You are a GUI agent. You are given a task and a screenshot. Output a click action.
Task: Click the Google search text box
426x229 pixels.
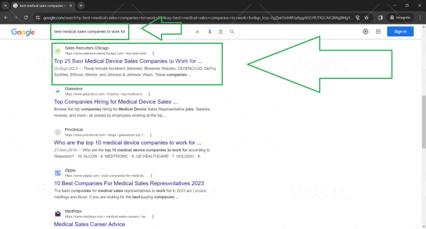(122, 31)
